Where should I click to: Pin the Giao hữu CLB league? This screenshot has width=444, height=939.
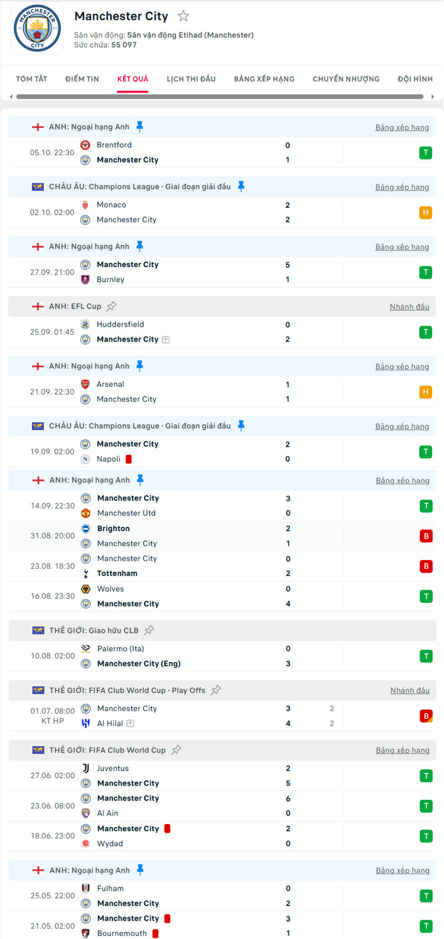pos(149,630)
